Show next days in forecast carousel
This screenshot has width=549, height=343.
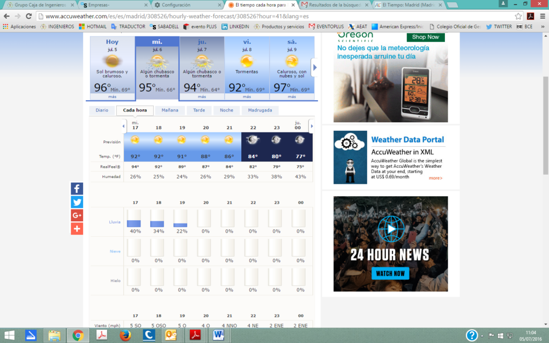315,68
